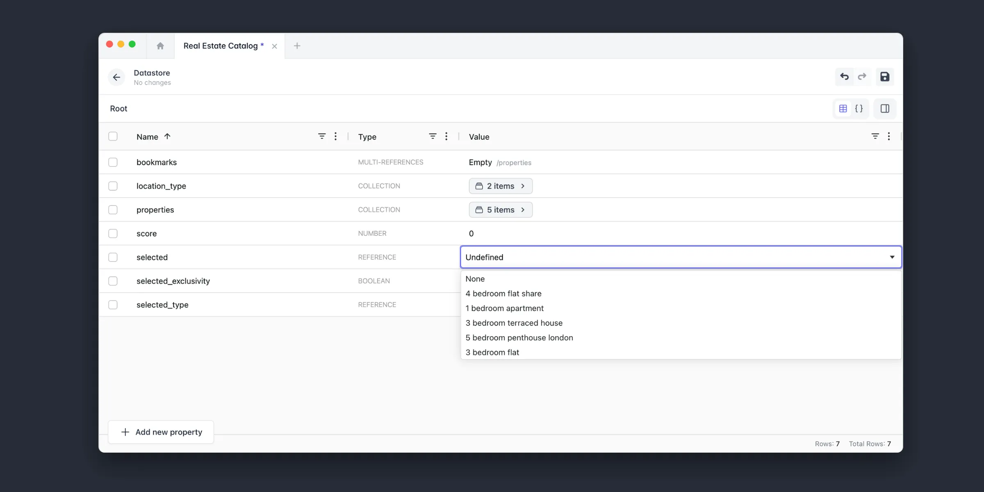Click the MULTI-REFERENCES type cell

point(390,162)
